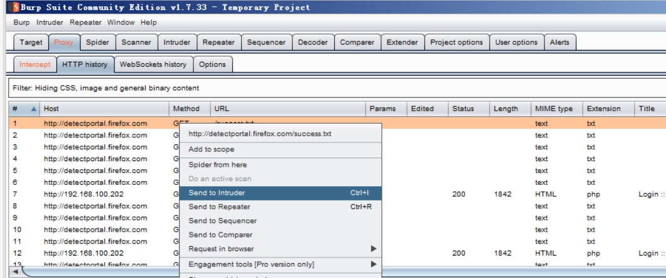
Task: Sort by the Extension column header
Action: click(x=608, y=109)
